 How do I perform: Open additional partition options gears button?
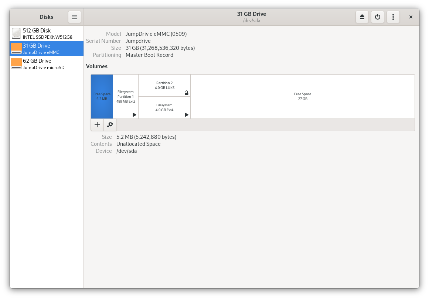pyautogui.click(x=110, y=125)
